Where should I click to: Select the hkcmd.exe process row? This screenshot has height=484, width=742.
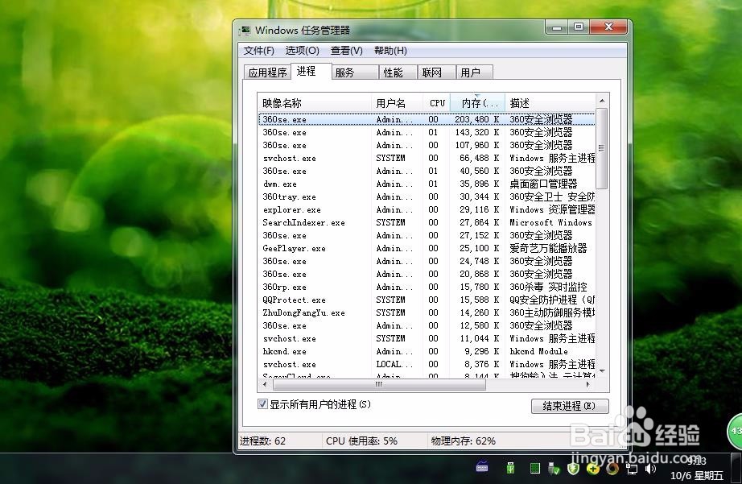coord(427,351)
